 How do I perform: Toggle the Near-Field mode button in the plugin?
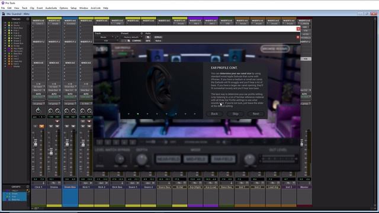168,159
